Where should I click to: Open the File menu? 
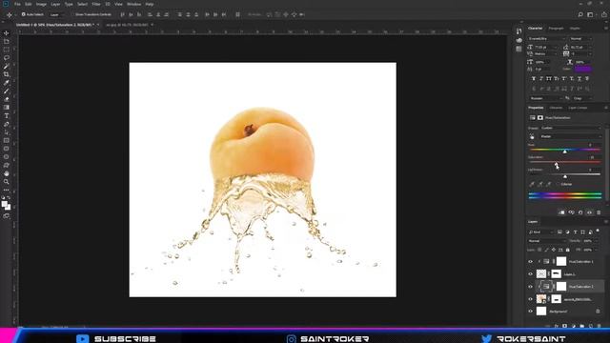17,4
